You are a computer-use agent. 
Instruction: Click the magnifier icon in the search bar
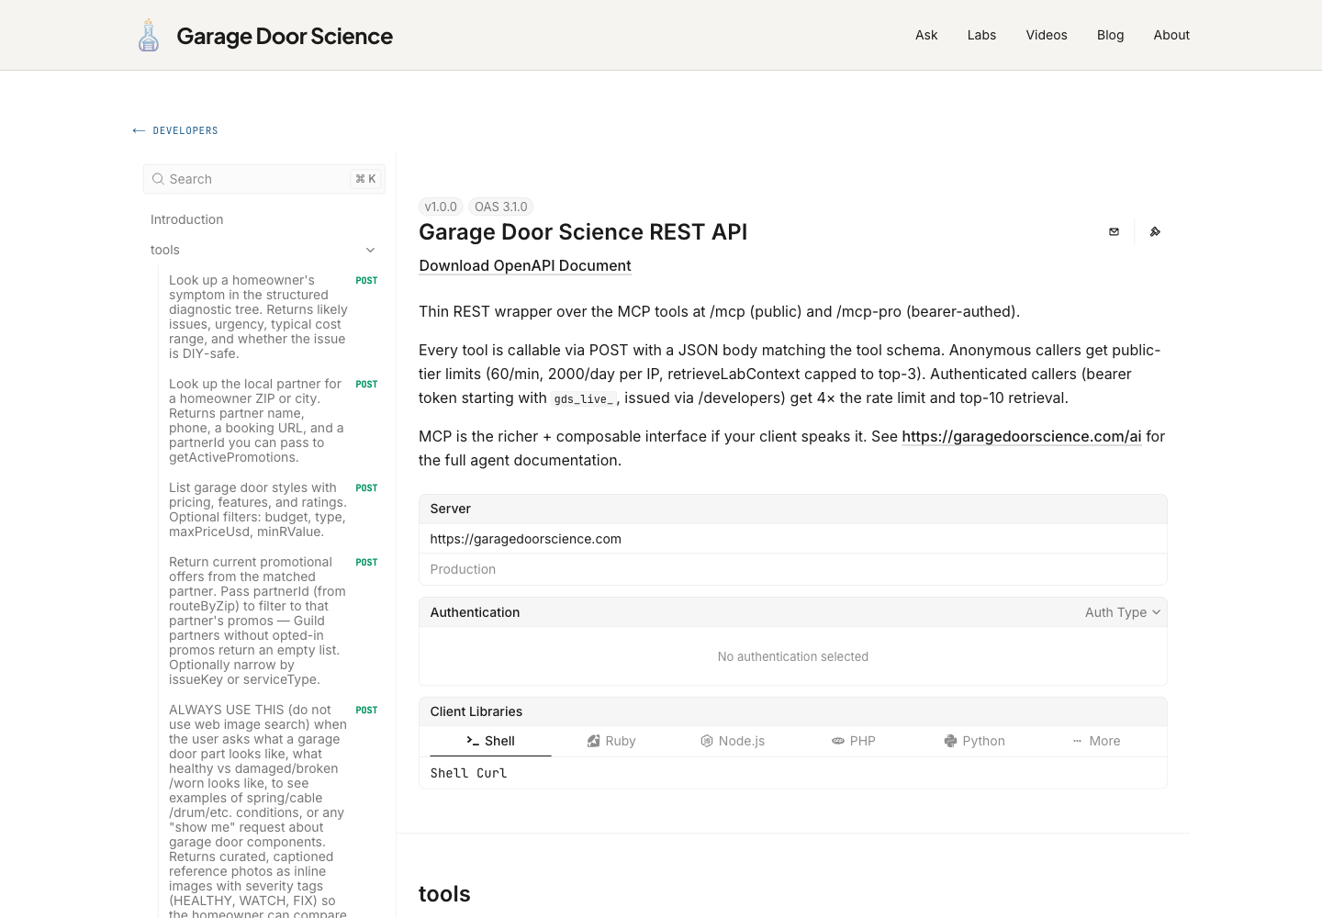click(158, 179)
